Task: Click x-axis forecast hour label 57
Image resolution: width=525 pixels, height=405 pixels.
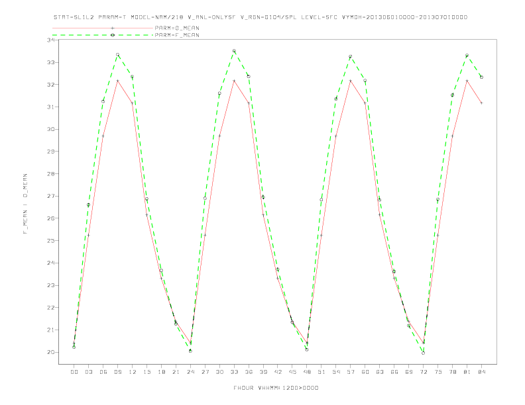Action: point(351,372)
